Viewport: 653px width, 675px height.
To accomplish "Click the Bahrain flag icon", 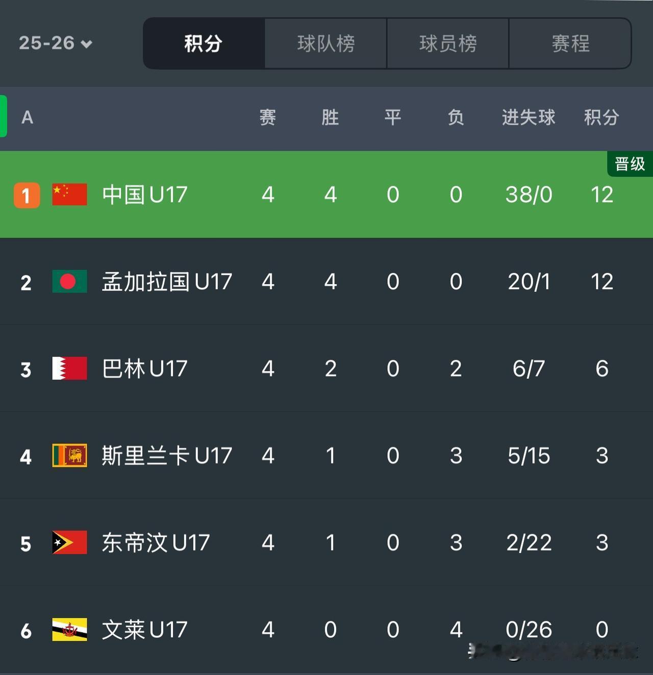I will pos(69,368).
